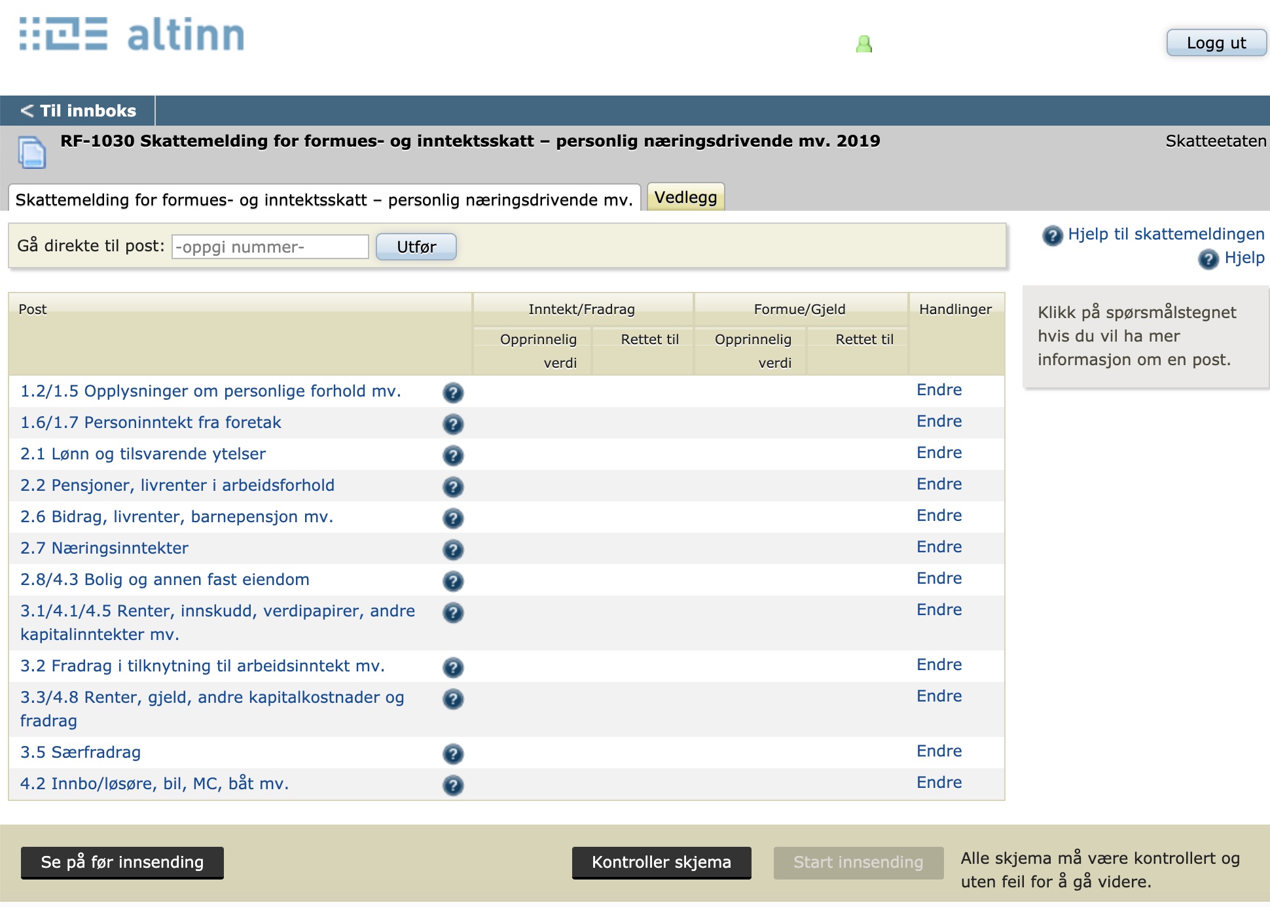Open help icon for 2.8/4.3 Bolig row

coord(453,580)
